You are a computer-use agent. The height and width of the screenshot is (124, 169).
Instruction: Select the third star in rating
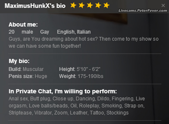click(90, 5)
